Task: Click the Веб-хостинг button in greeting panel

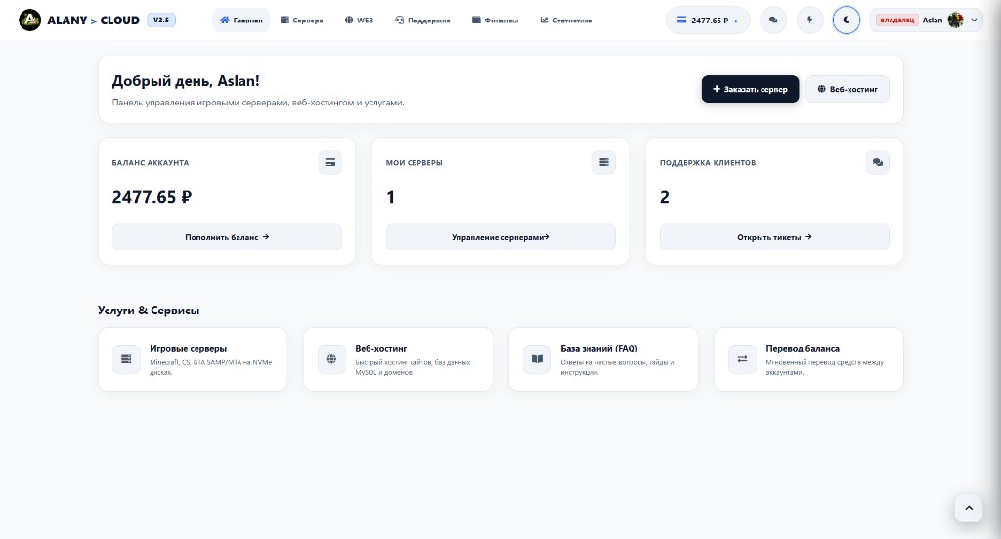Action: point(848,89)
